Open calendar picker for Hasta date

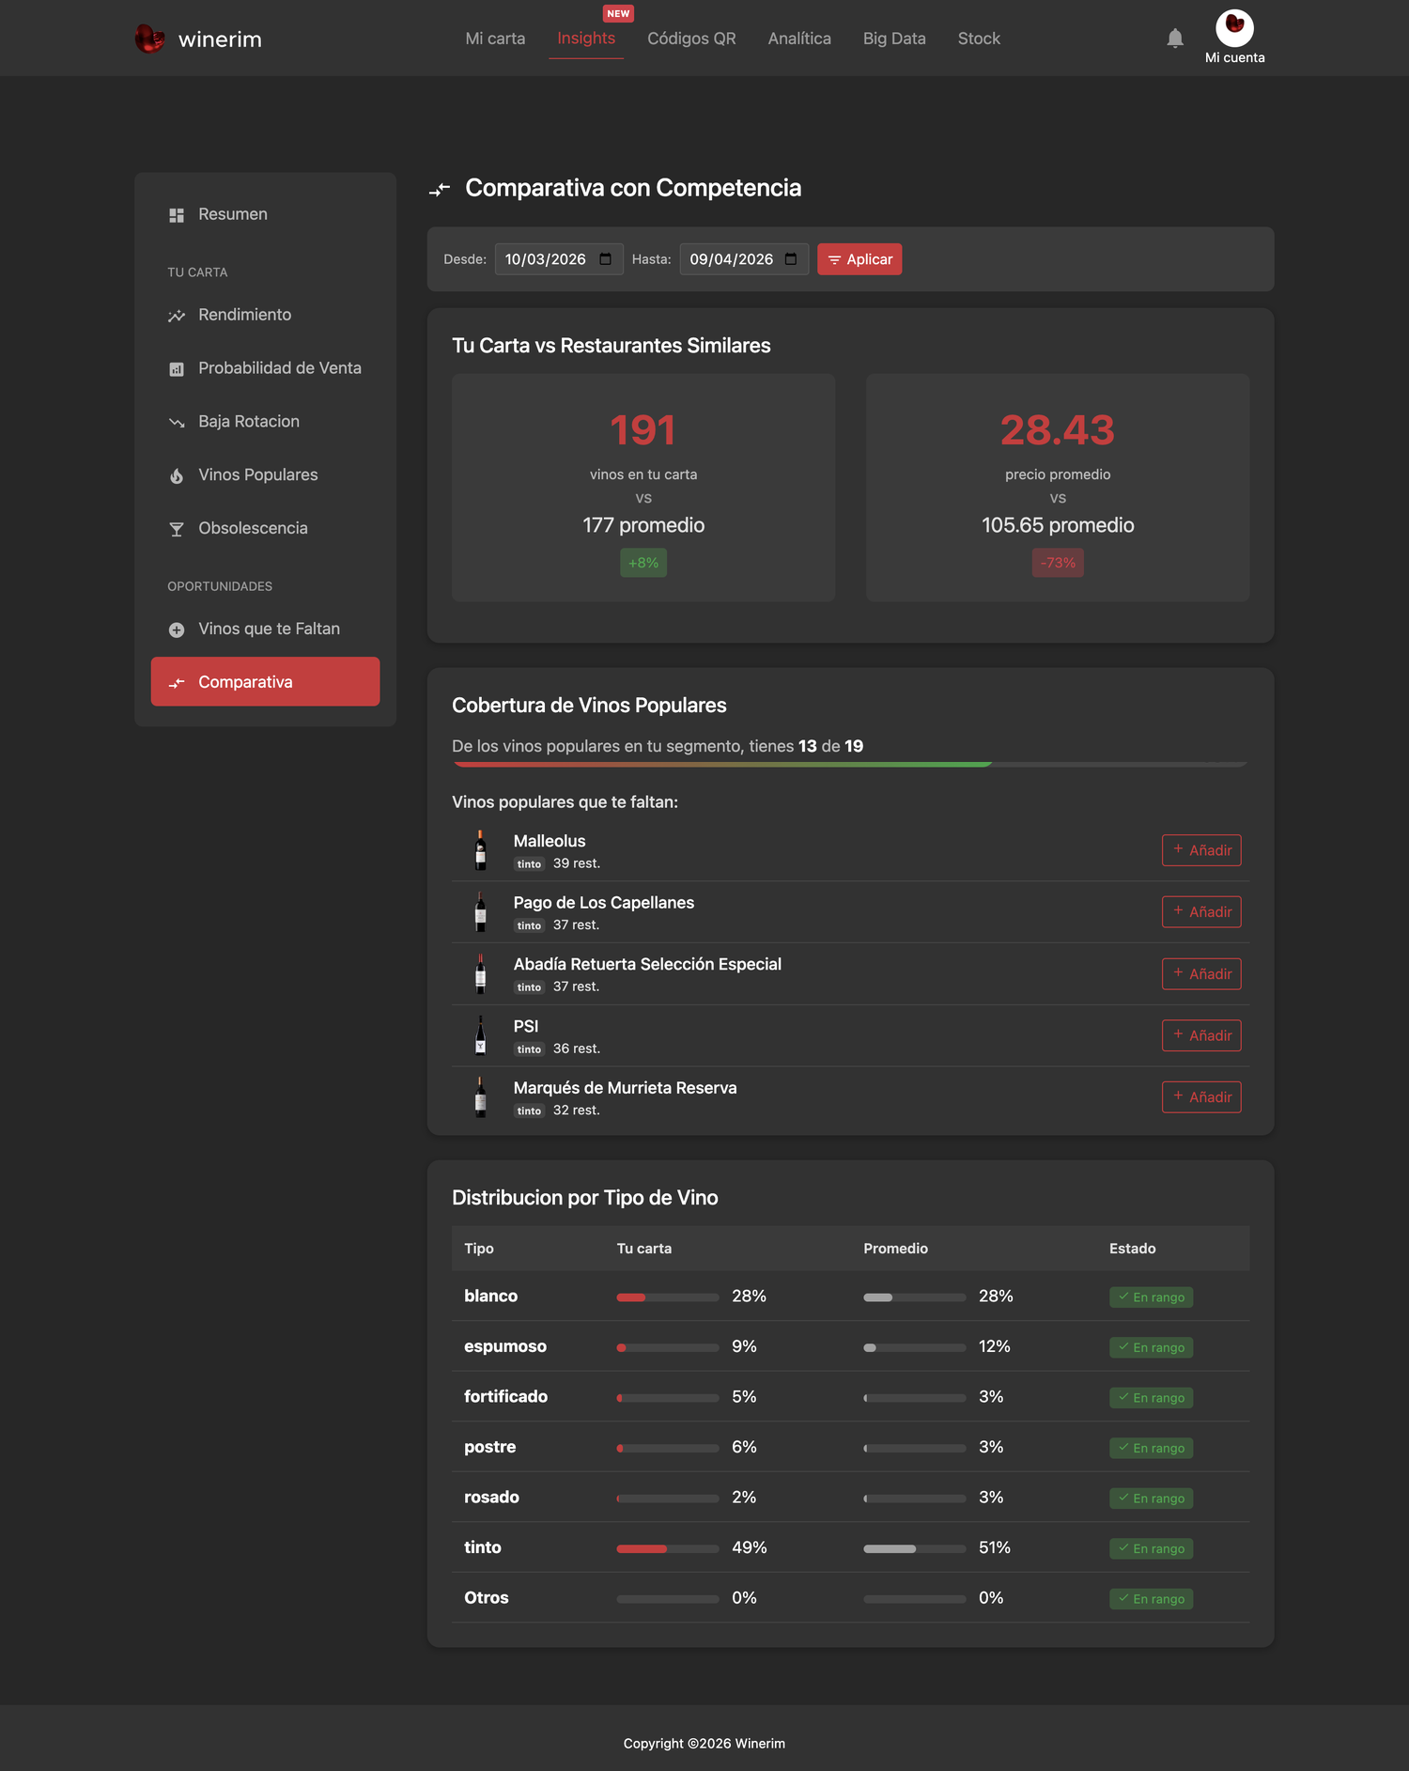tap(791, 259)
